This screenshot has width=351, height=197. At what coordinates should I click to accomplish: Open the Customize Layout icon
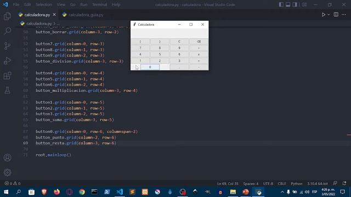click(x=304, y=4)
